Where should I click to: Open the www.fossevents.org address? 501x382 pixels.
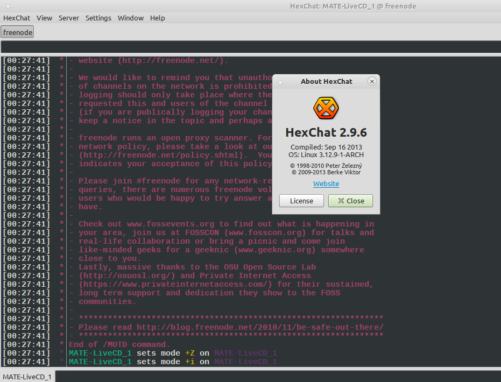[171, 224]
